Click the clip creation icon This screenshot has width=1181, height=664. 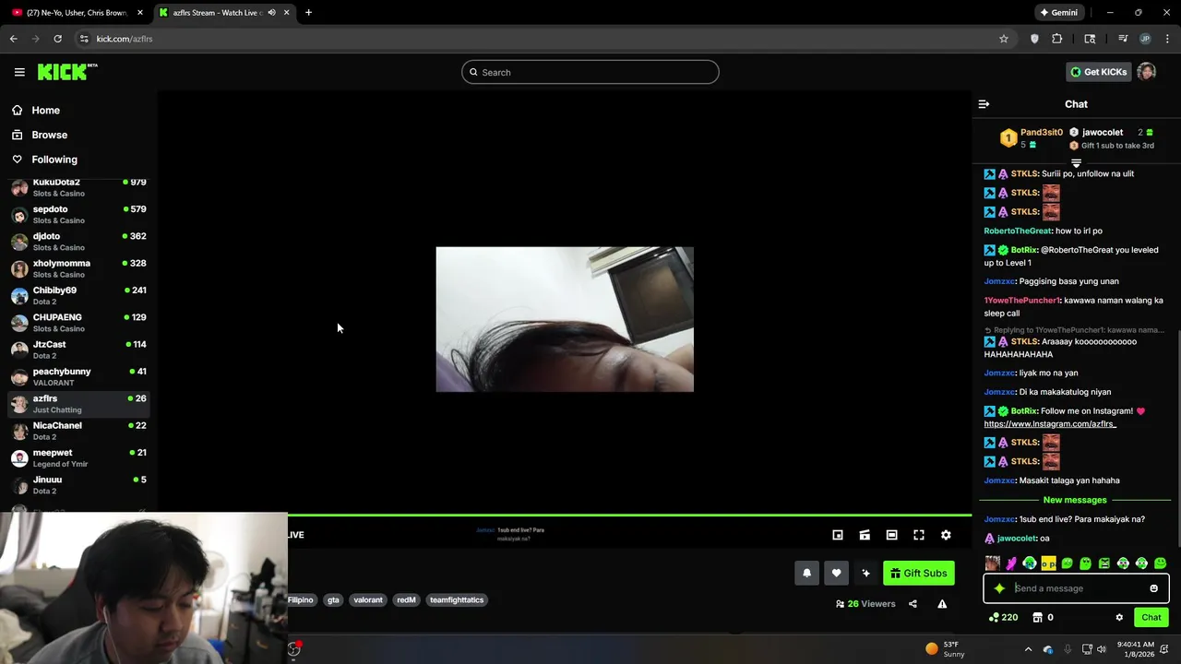[x=865, y=535]
